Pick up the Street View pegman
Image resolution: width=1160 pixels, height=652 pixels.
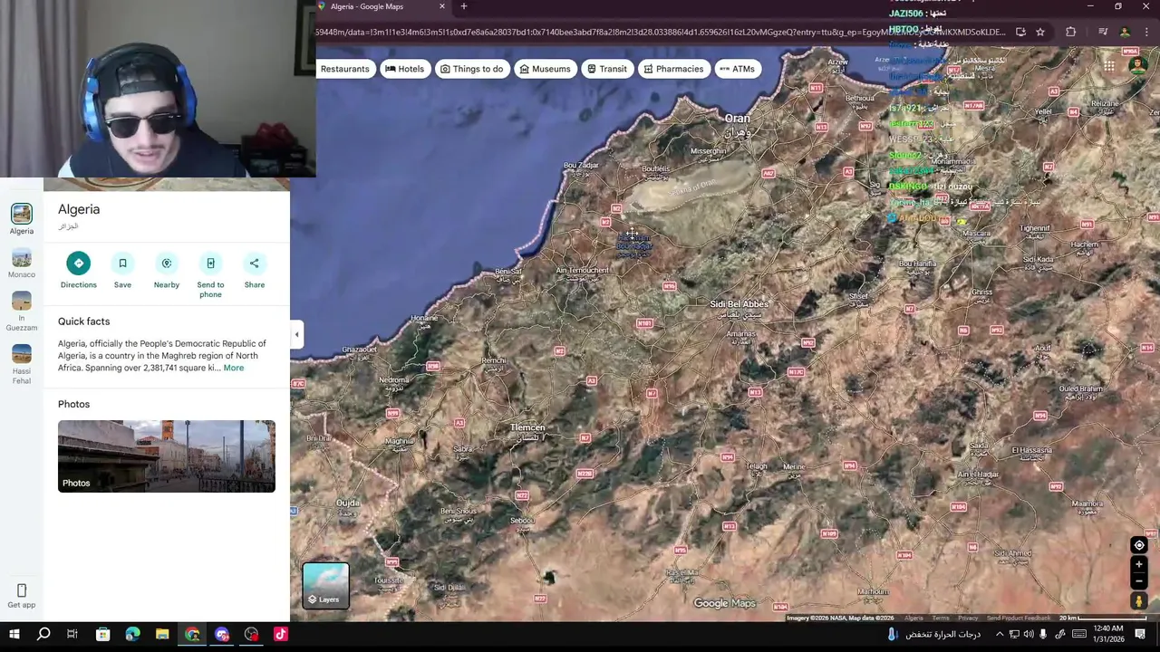tap(1139, 600)
